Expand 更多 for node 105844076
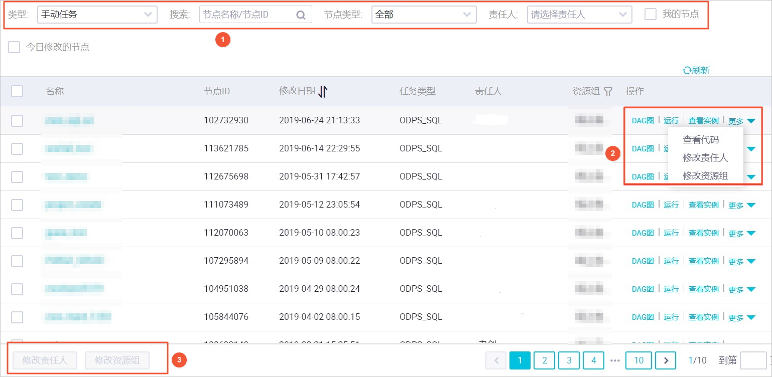The image size is (772, 377). [742, 317]
